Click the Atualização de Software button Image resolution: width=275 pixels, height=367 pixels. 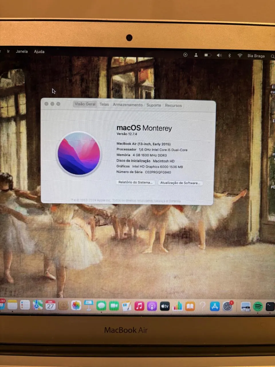[x=180, y=183]
